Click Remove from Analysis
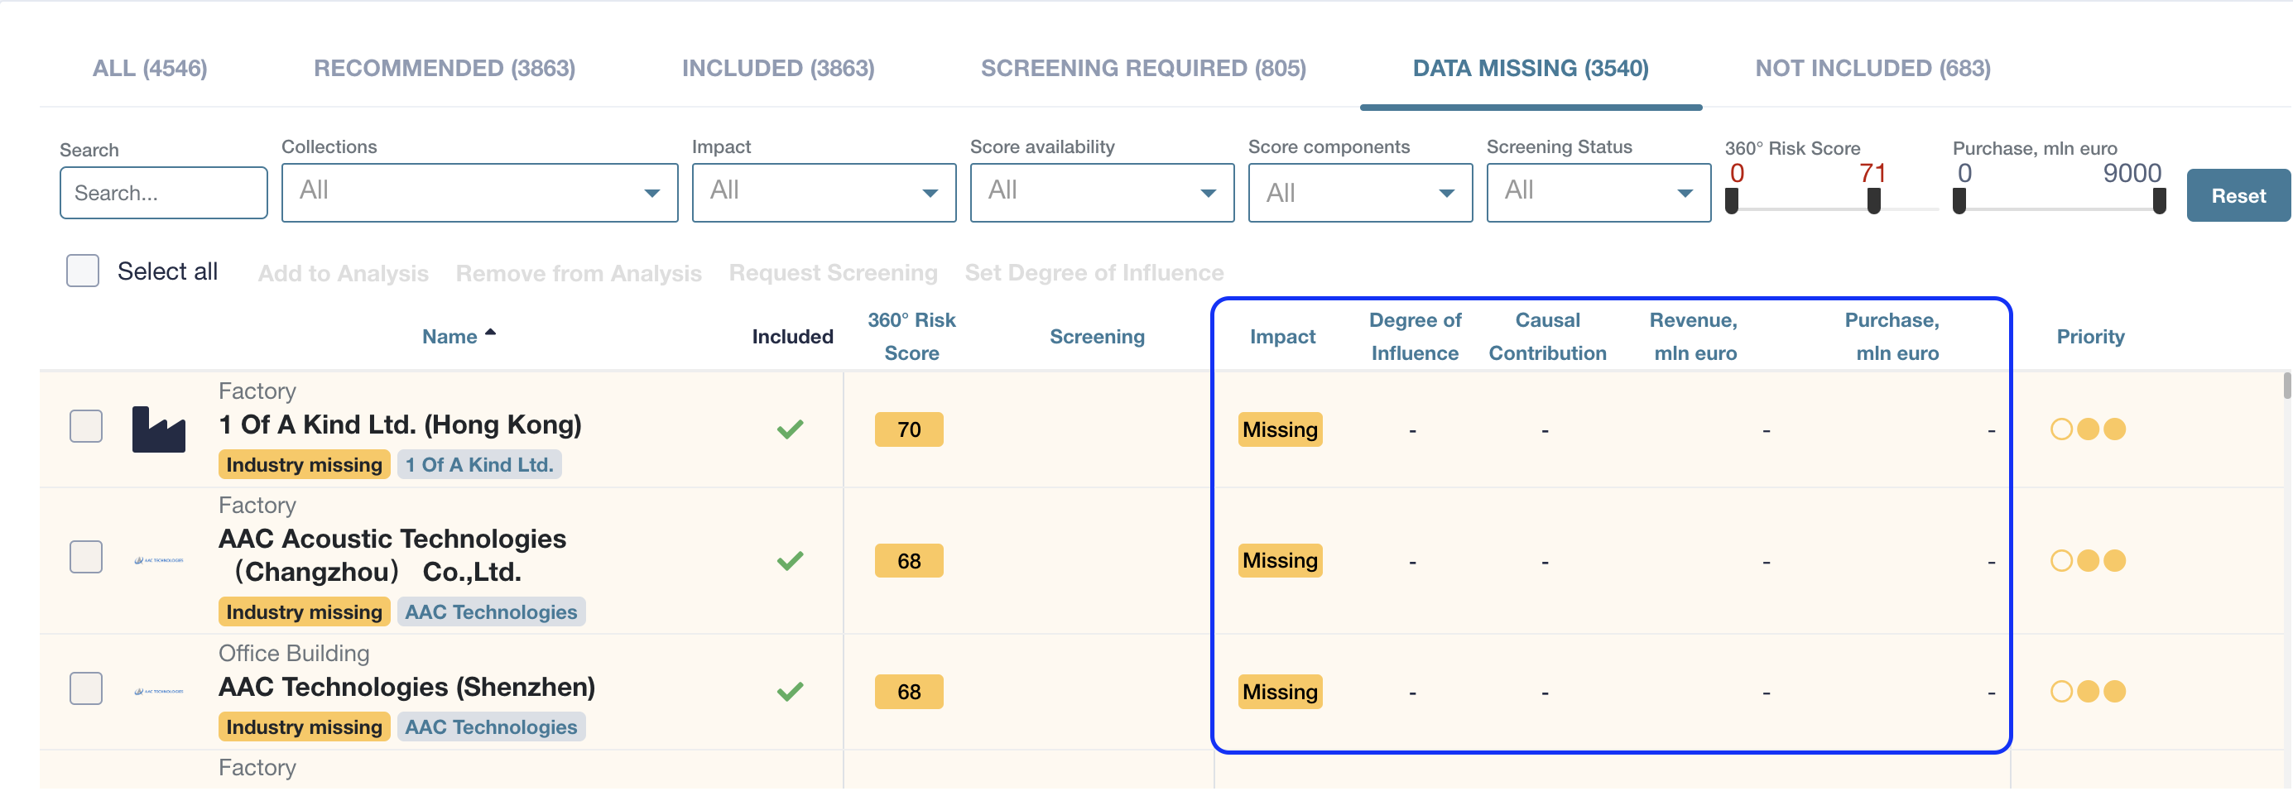The image size is (2293, 796). tap(579, 273)
